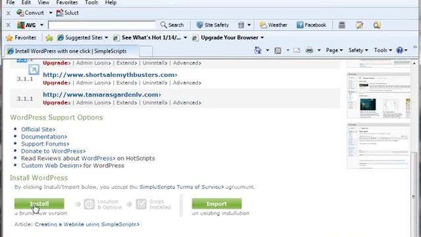Open SimpleScripts Terms of Service link
Screen dimensions: 421x237
(182, 187)
